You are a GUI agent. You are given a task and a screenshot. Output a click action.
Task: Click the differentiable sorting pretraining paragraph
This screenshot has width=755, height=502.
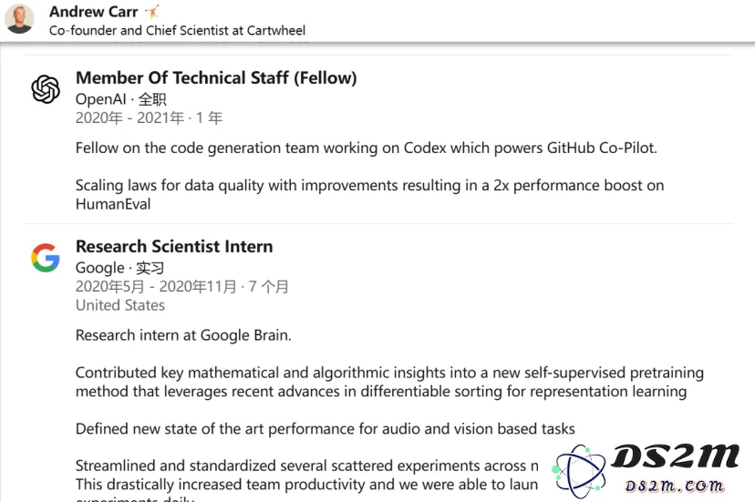(x=389, y=382)
